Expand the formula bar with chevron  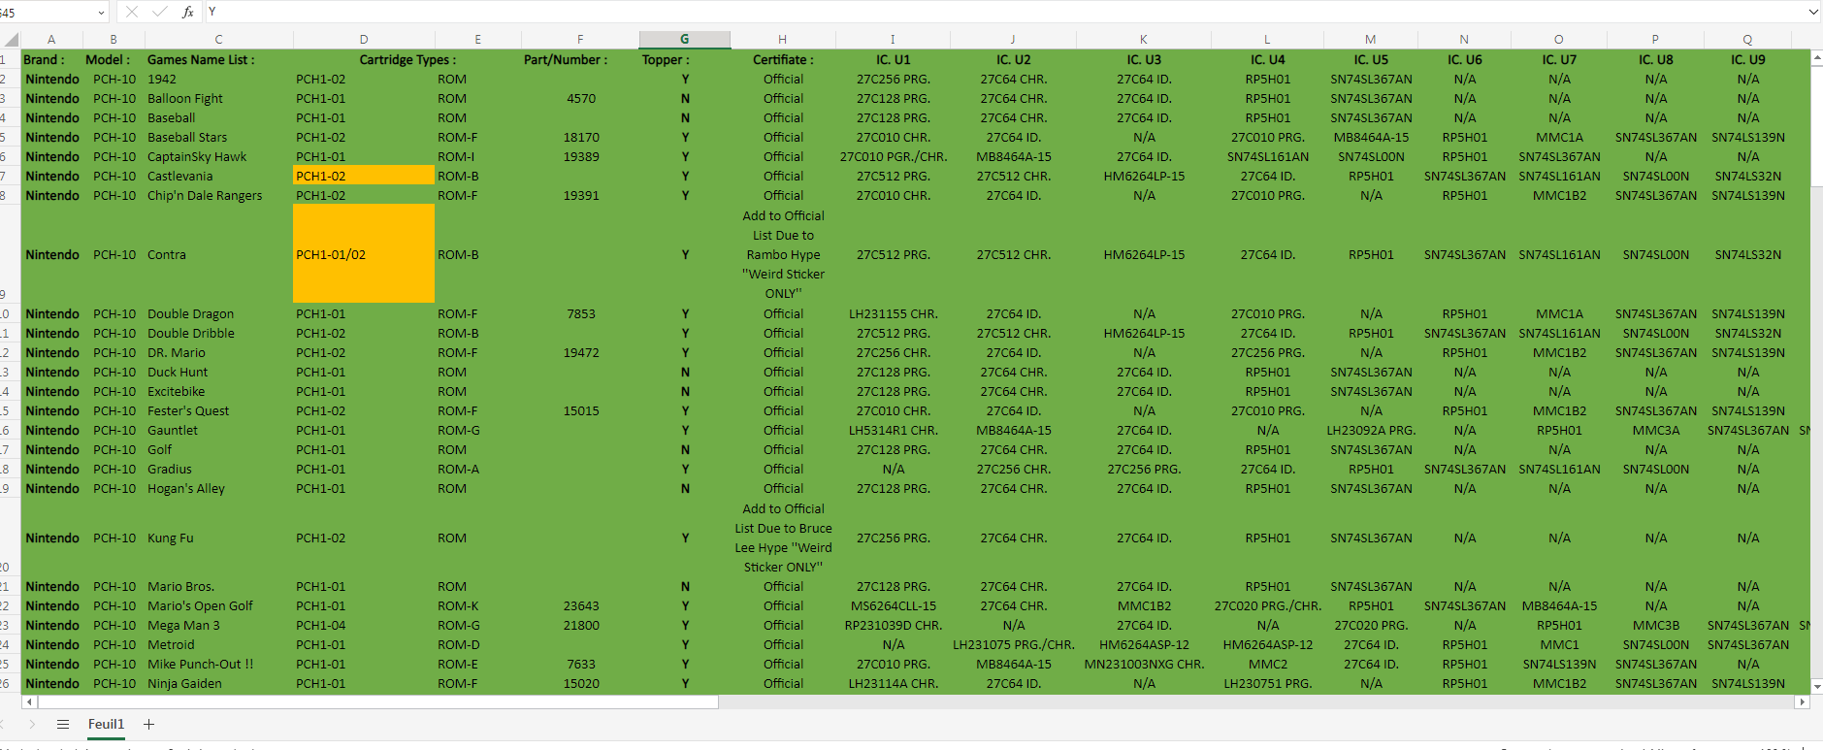click(x=1813, y=12)
